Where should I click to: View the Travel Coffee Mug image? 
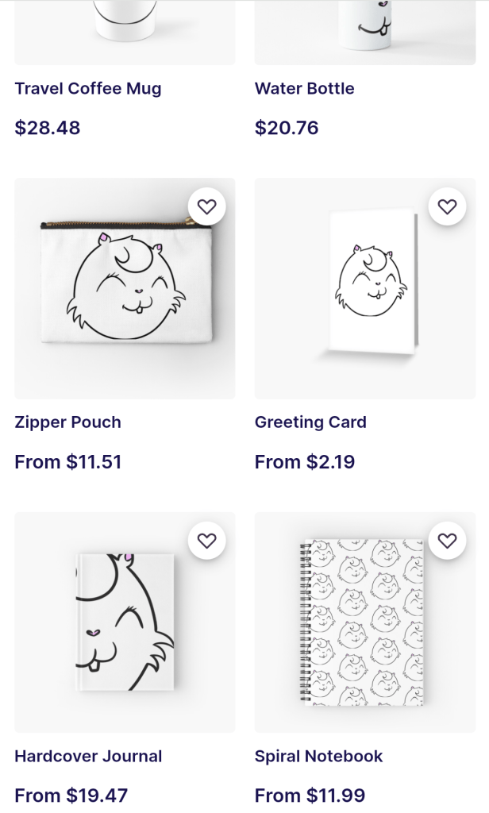(x=125, y=32)
